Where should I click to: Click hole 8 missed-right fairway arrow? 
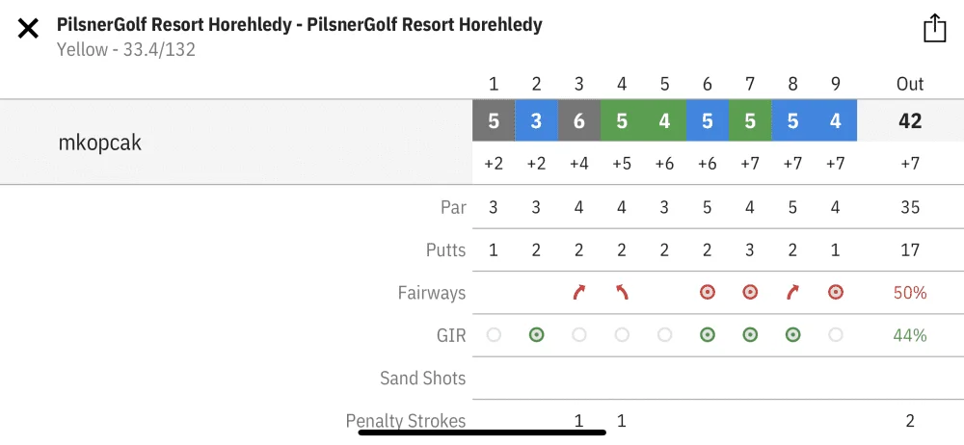792,293
